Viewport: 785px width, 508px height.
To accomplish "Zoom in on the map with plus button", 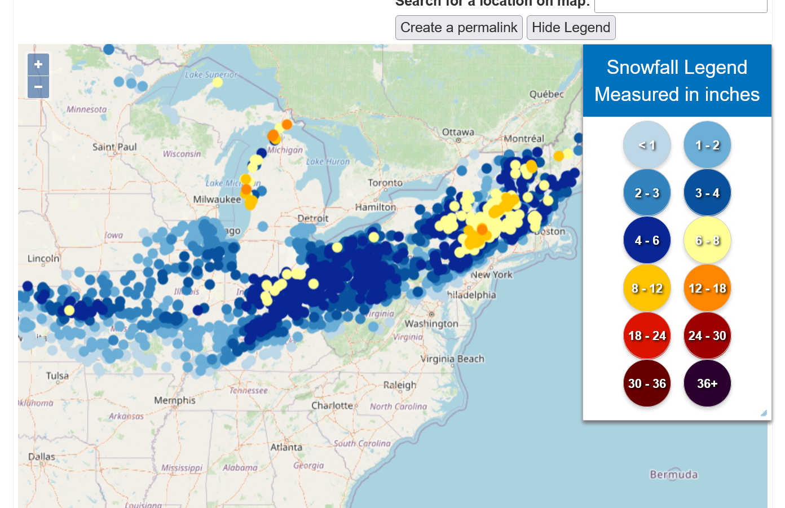I will pos(38,65).
